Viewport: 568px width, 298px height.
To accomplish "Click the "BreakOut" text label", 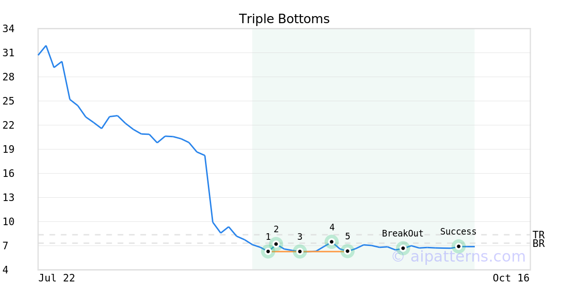I will pyautogui.click(x=403, y=234).
